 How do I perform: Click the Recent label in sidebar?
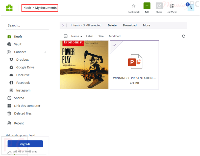click(x=19, y=123)
